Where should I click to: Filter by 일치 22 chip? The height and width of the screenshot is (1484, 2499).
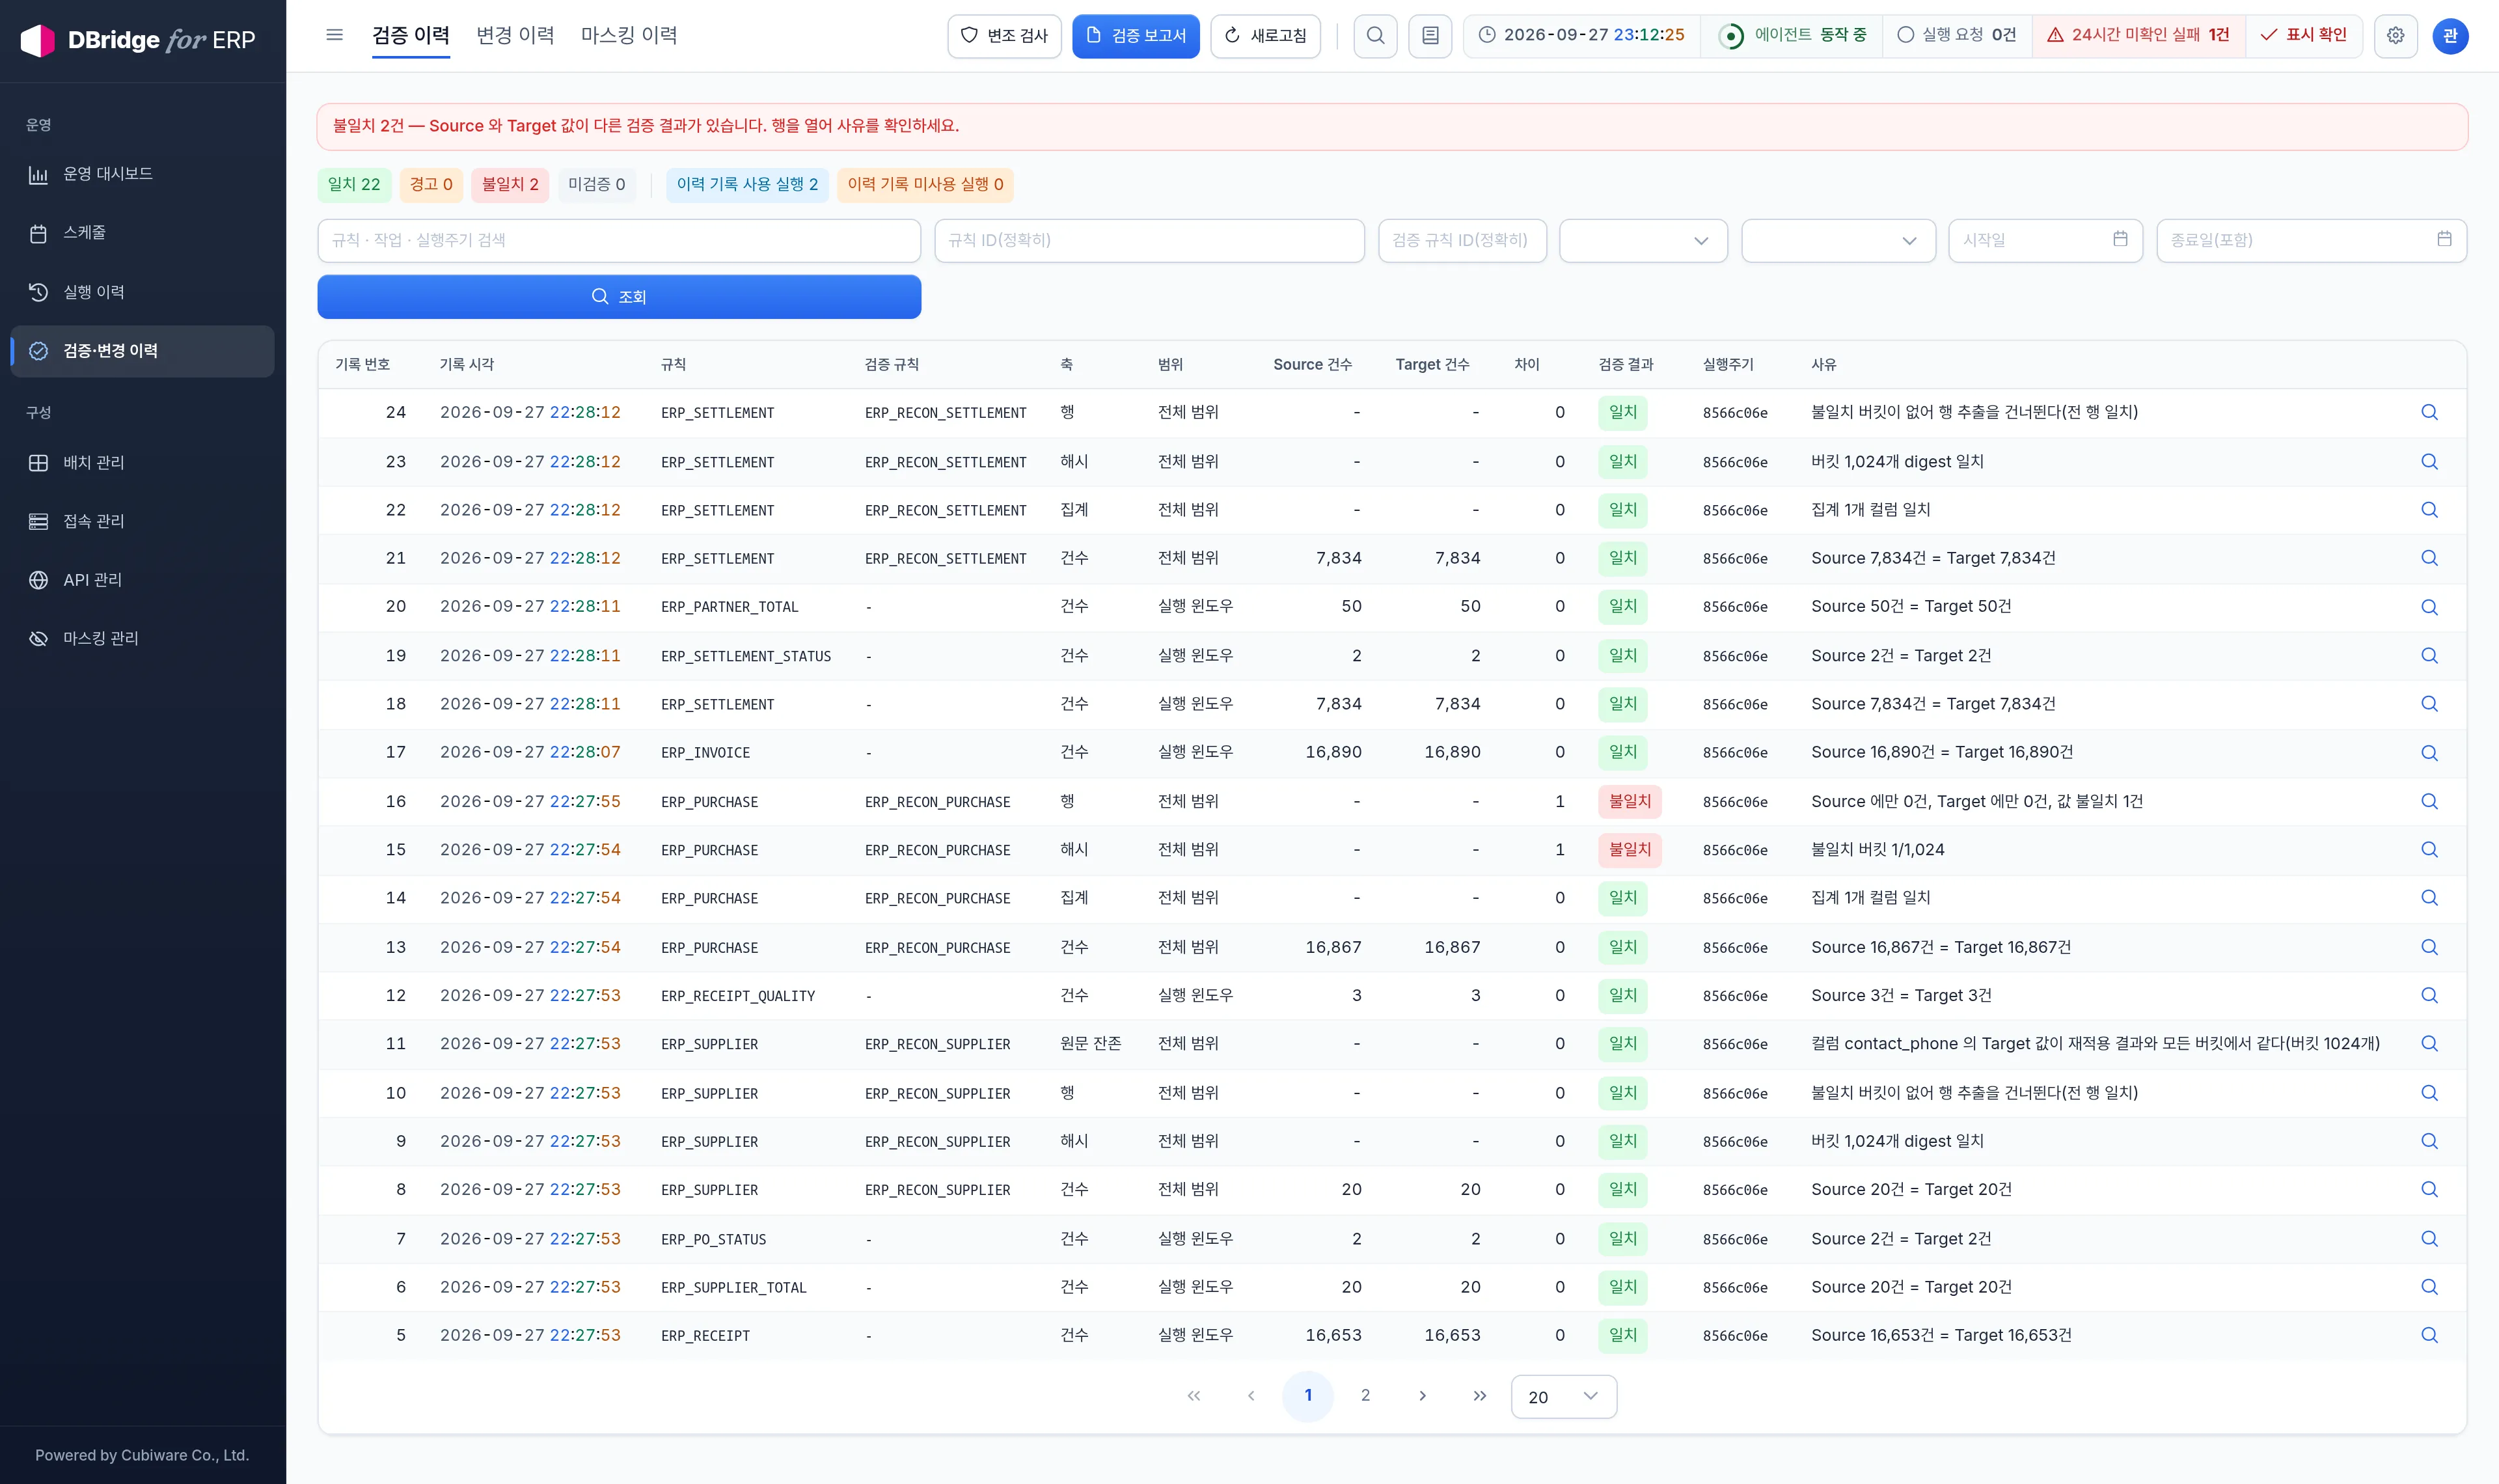(354, 185)
